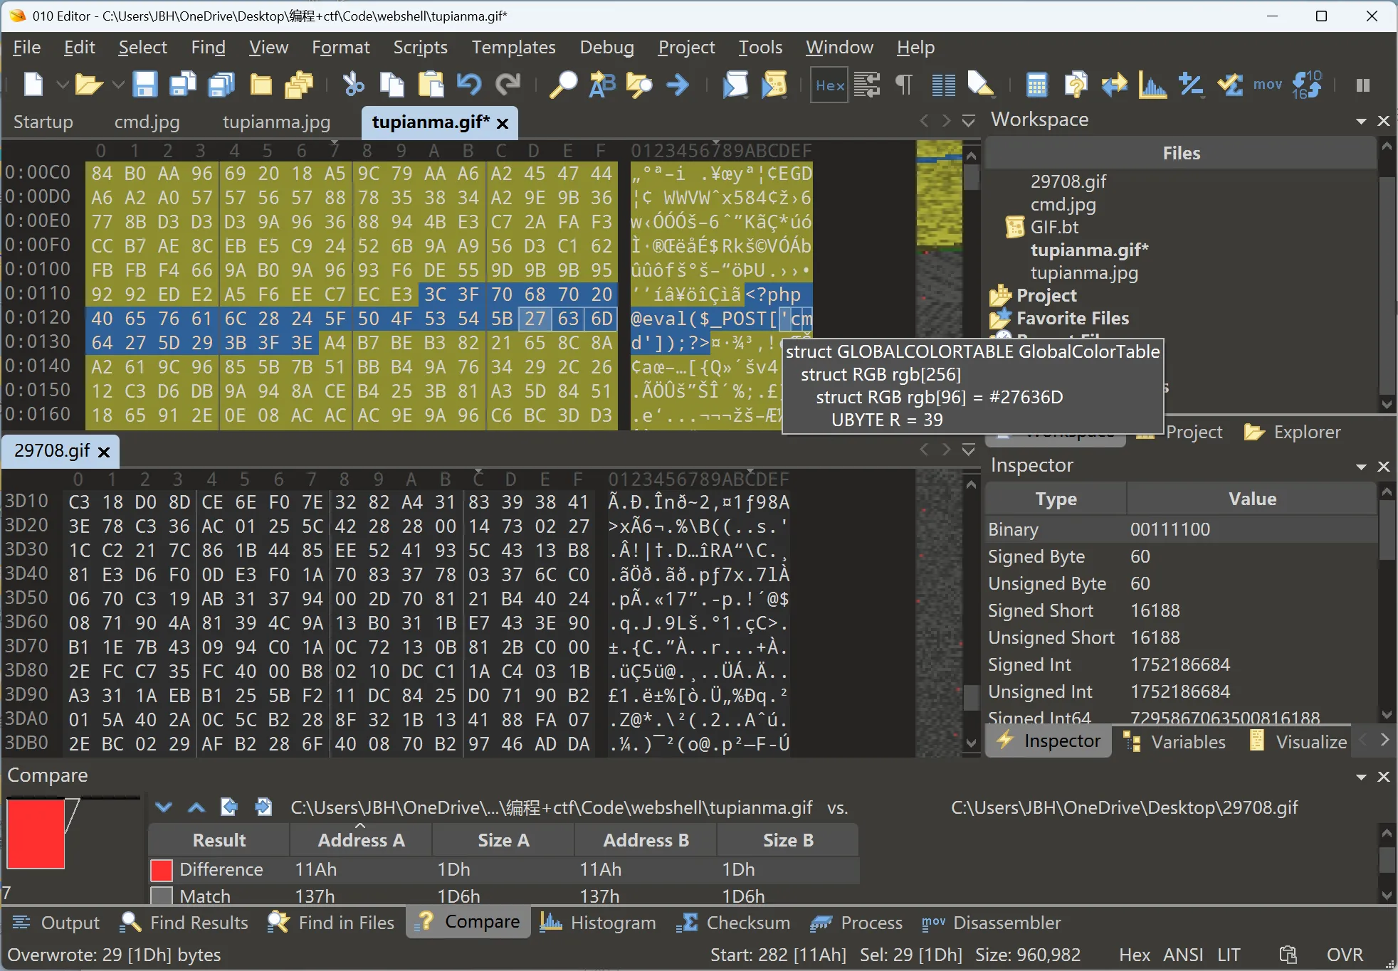1398x971 pixels.
Task: Click the mov disassembler toolbar icon
Action: [x=1267, y=85]
